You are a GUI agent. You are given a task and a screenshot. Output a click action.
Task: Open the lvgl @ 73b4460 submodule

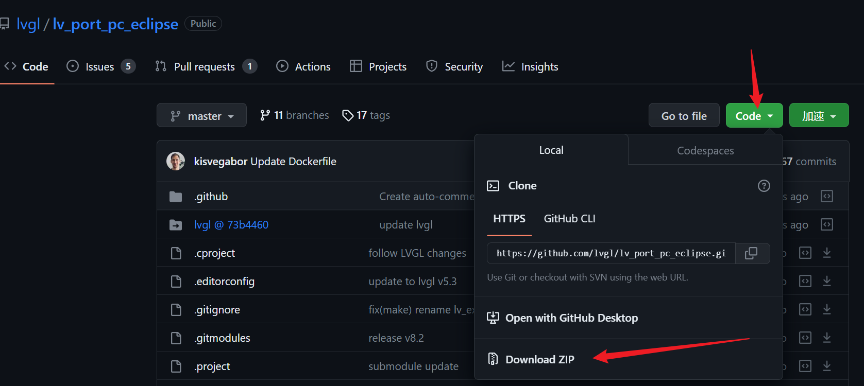click(231, 225)
